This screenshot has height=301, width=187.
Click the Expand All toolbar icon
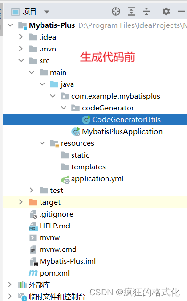click(x=131, y=11)
